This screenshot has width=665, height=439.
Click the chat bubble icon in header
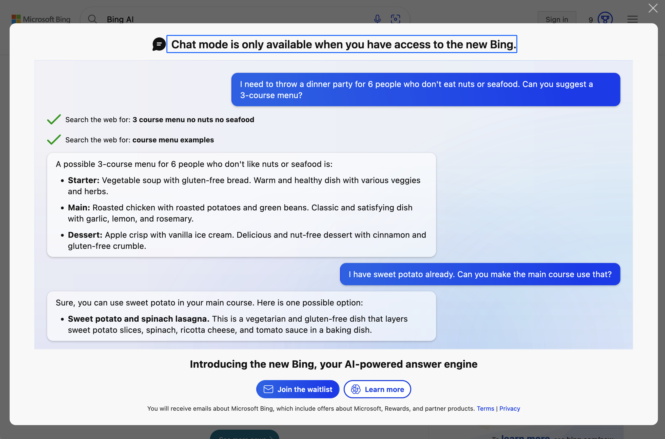159,44
